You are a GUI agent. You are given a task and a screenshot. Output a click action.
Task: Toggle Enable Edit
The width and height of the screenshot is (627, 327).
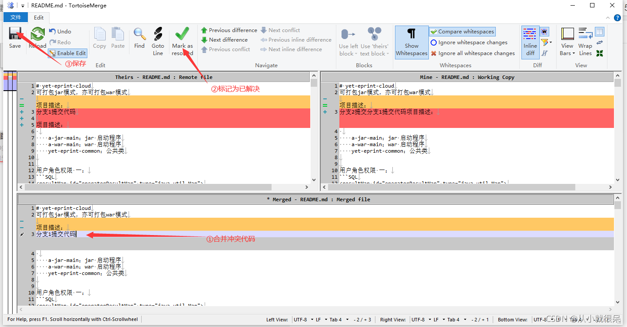click(x=67, y=53)
